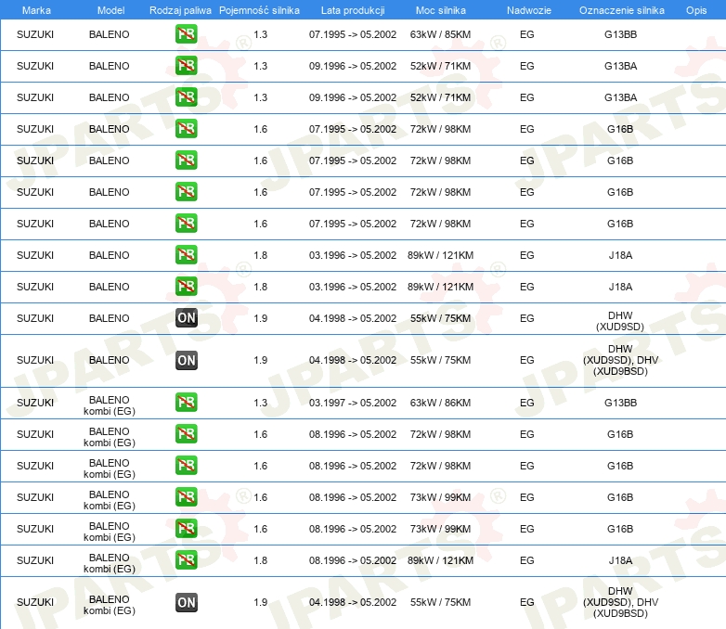Click the Model column header
Viewport: 726px width, 629px height.
110,10
